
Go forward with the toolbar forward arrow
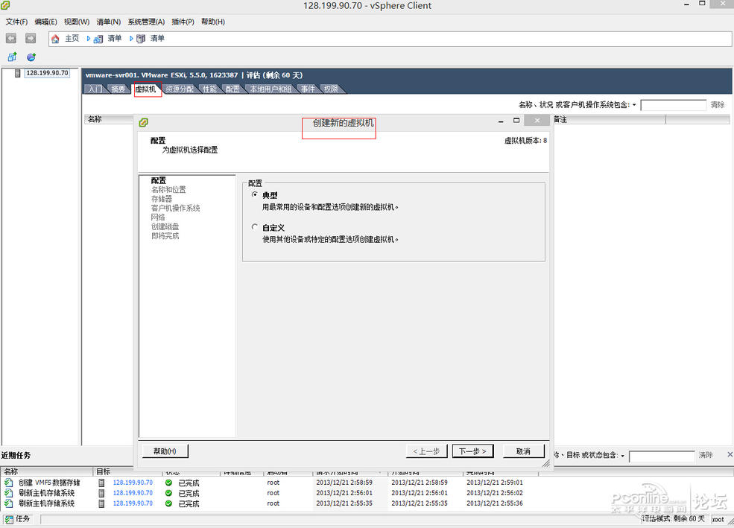[31, 38]
